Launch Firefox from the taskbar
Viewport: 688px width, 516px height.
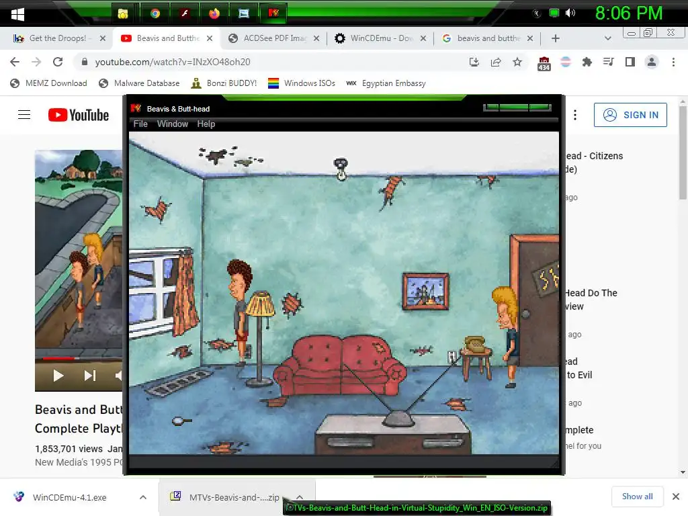click(214, 13)
